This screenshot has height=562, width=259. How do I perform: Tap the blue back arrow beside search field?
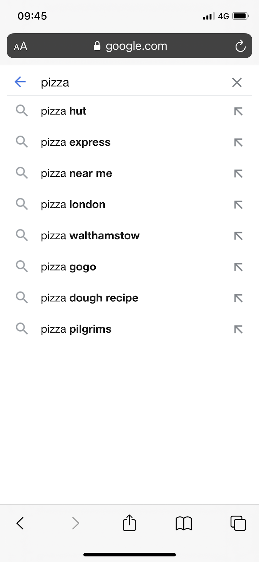[20, 82]
